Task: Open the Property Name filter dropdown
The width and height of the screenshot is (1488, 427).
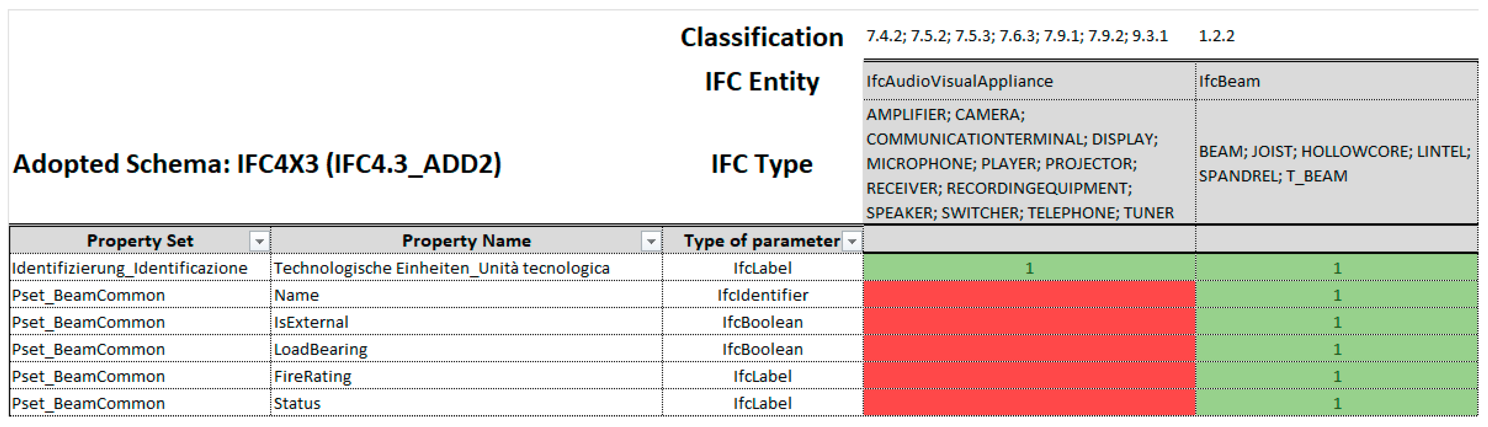Action: (x=651, y=241)
